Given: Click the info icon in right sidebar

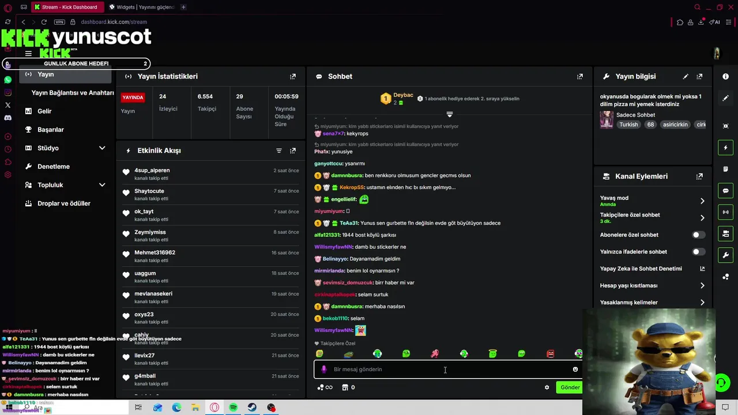Looking at the screenshot, I should [x=725, y=77].
